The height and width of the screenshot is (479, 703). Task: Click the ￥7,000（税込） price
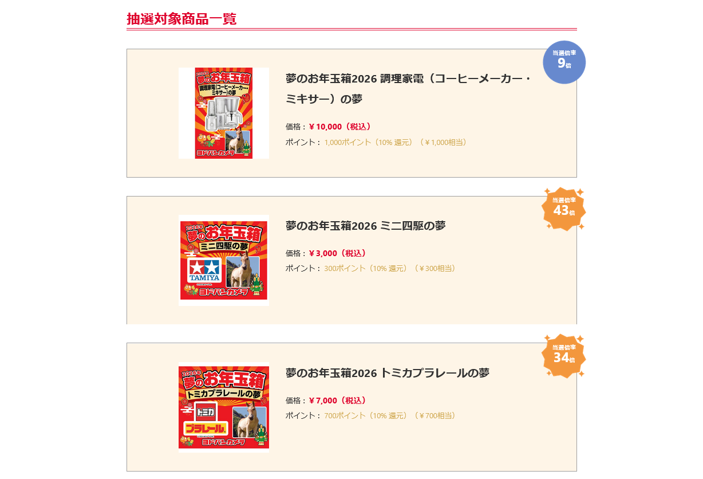point(338,401)
